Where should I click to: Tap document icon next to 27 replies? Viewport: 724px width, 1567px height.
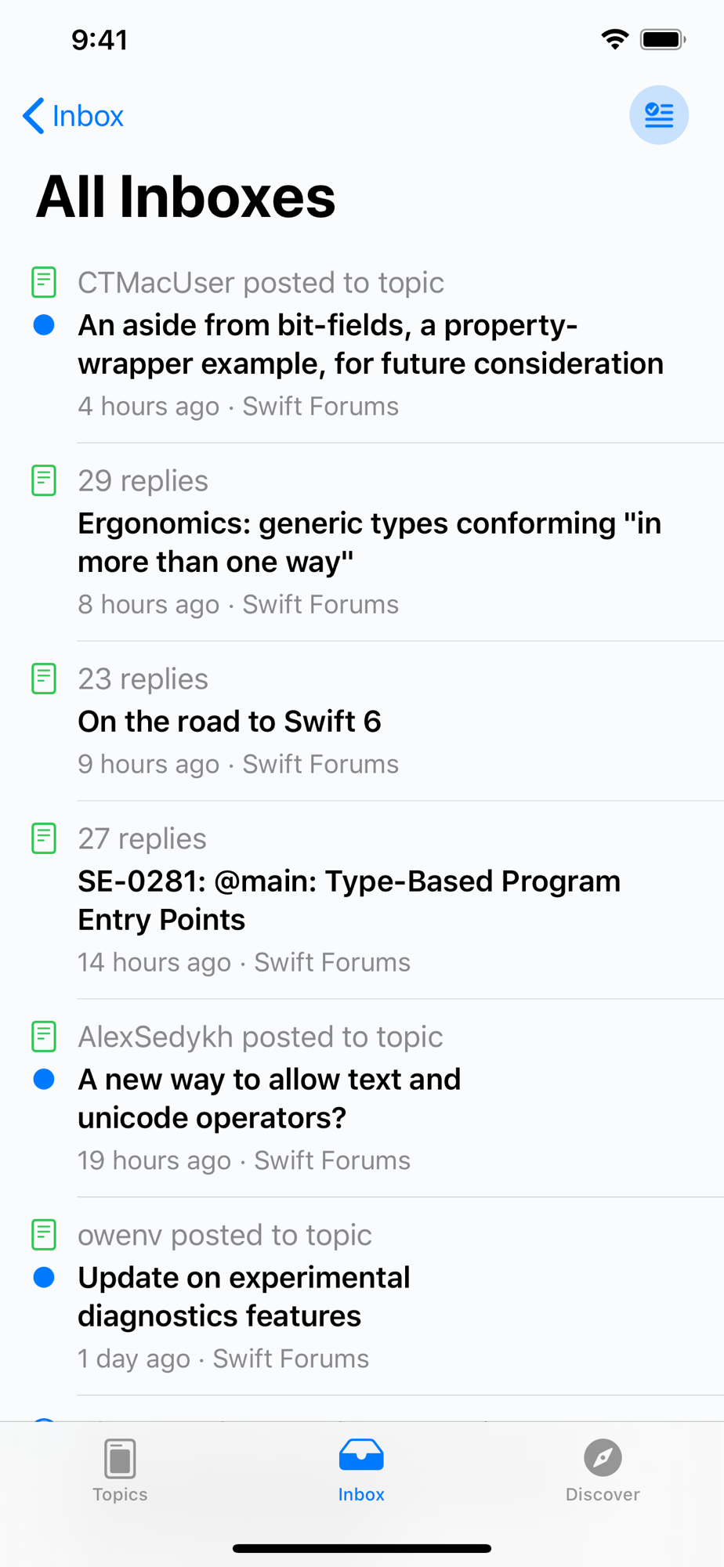[x=44, y=838]
